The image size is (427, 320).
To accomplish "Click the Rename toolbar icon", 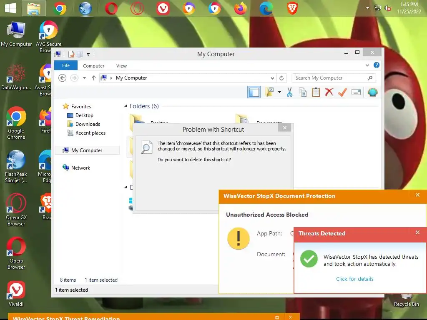I will point(356,92).
